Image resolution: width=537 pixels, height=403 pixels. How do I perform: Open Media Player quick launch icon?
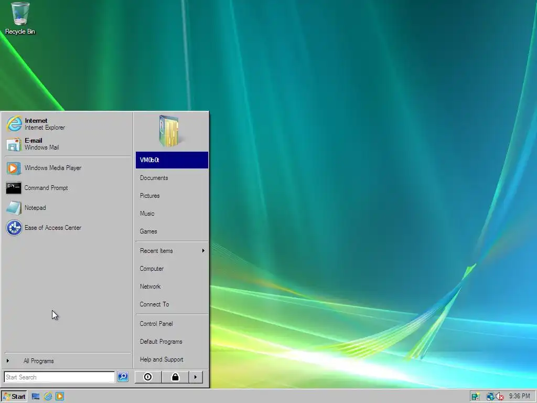click(60, 397)
